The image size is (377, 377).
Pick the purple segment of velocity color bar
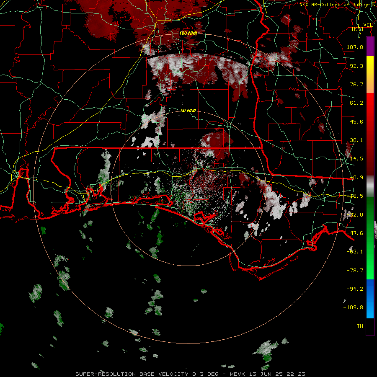[370, 46]
